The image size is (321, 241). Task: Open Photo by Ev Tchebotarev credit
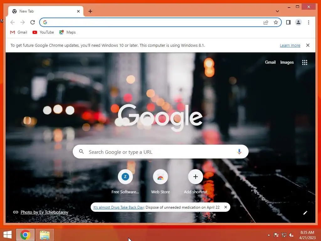[45, 212]
